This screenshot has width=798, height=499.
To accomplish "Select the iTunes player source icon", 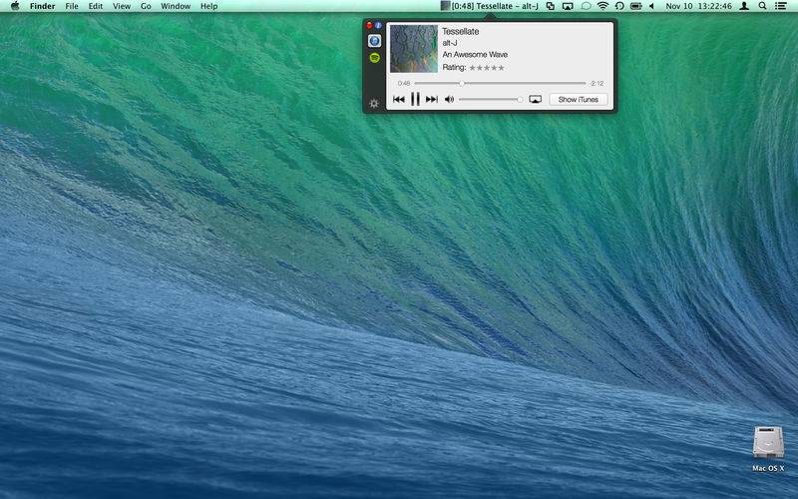I will tap(374, 41).
